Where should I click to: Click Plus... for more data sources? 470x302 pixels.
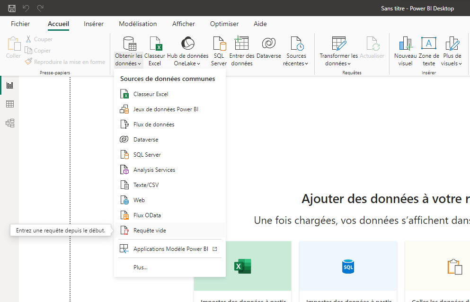(x=170, y=267)
